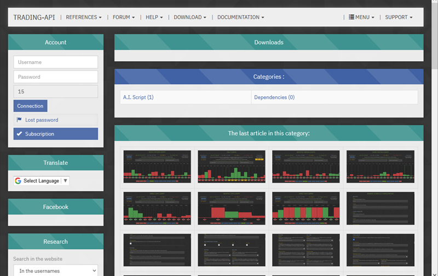Expand the 'In the usernames' search selector
This screenshot has height=276, width=438.
55,271
